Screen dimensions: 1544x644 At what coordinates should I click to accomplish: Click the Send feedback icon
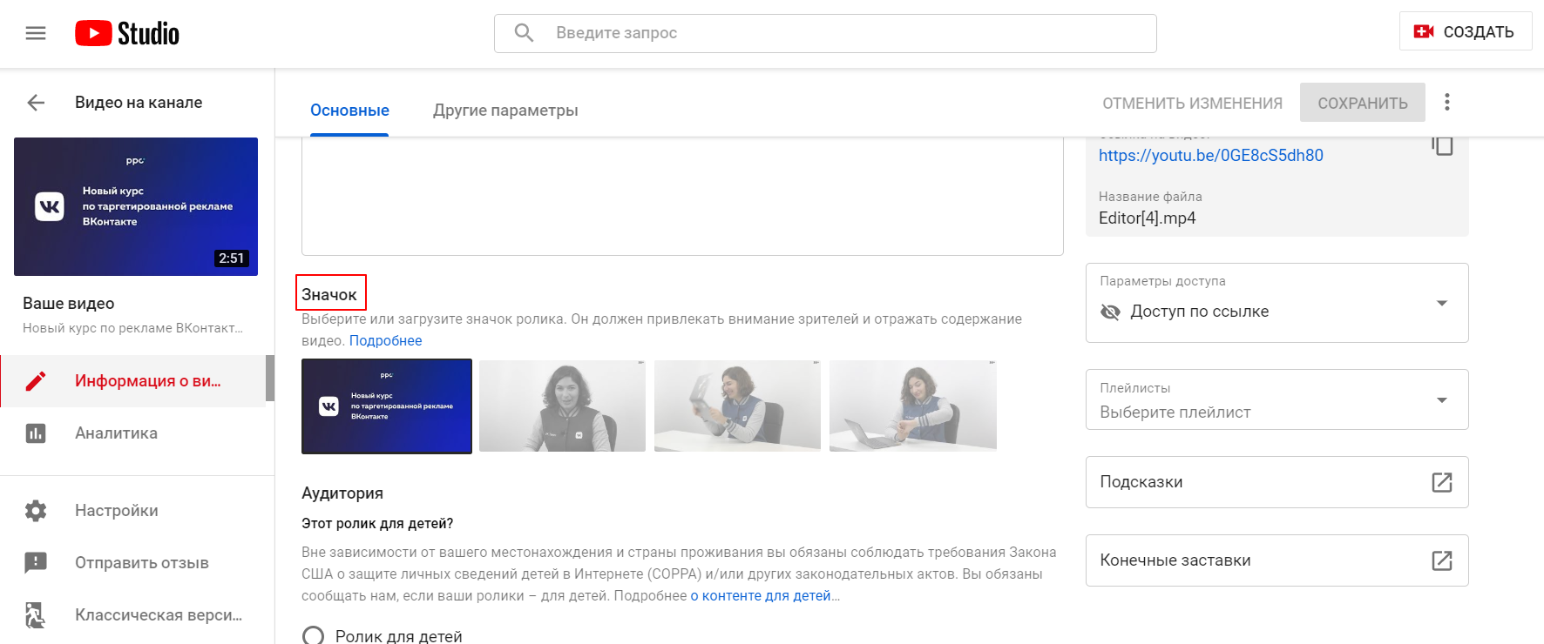tap(36, 563)
